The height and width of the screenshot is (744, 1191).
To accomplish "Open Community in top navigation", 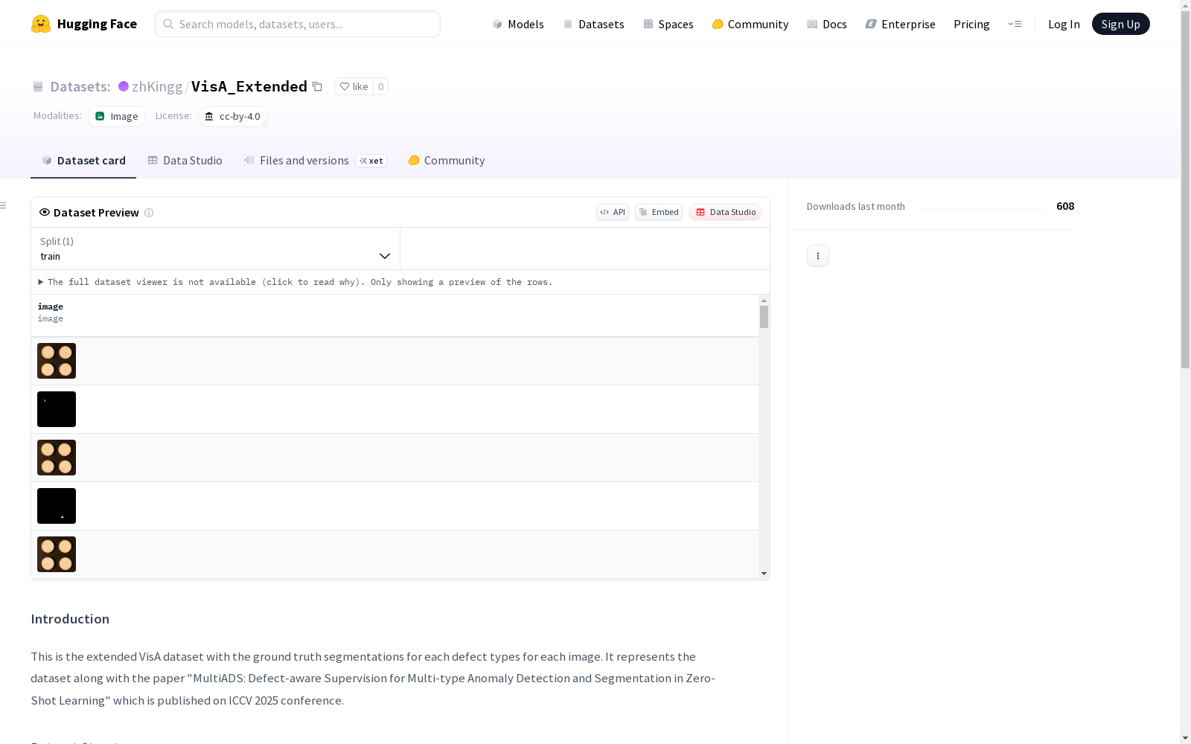I will pos(750,24).
